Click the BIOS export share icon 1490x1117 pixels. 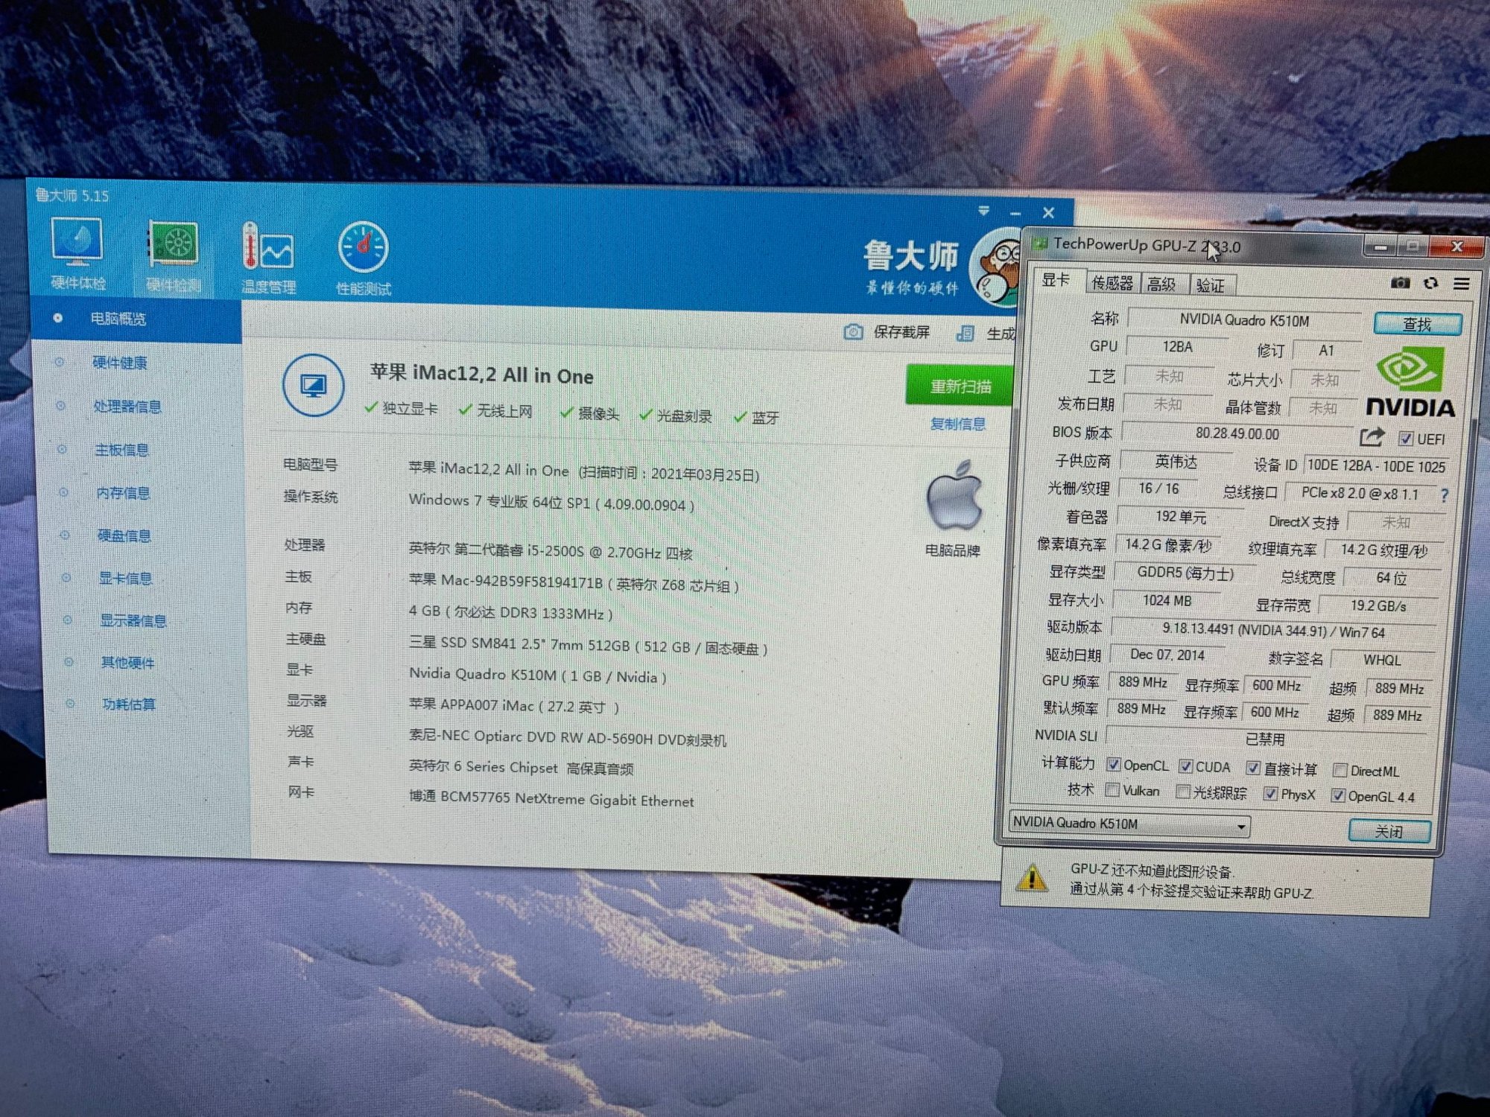1371,437
